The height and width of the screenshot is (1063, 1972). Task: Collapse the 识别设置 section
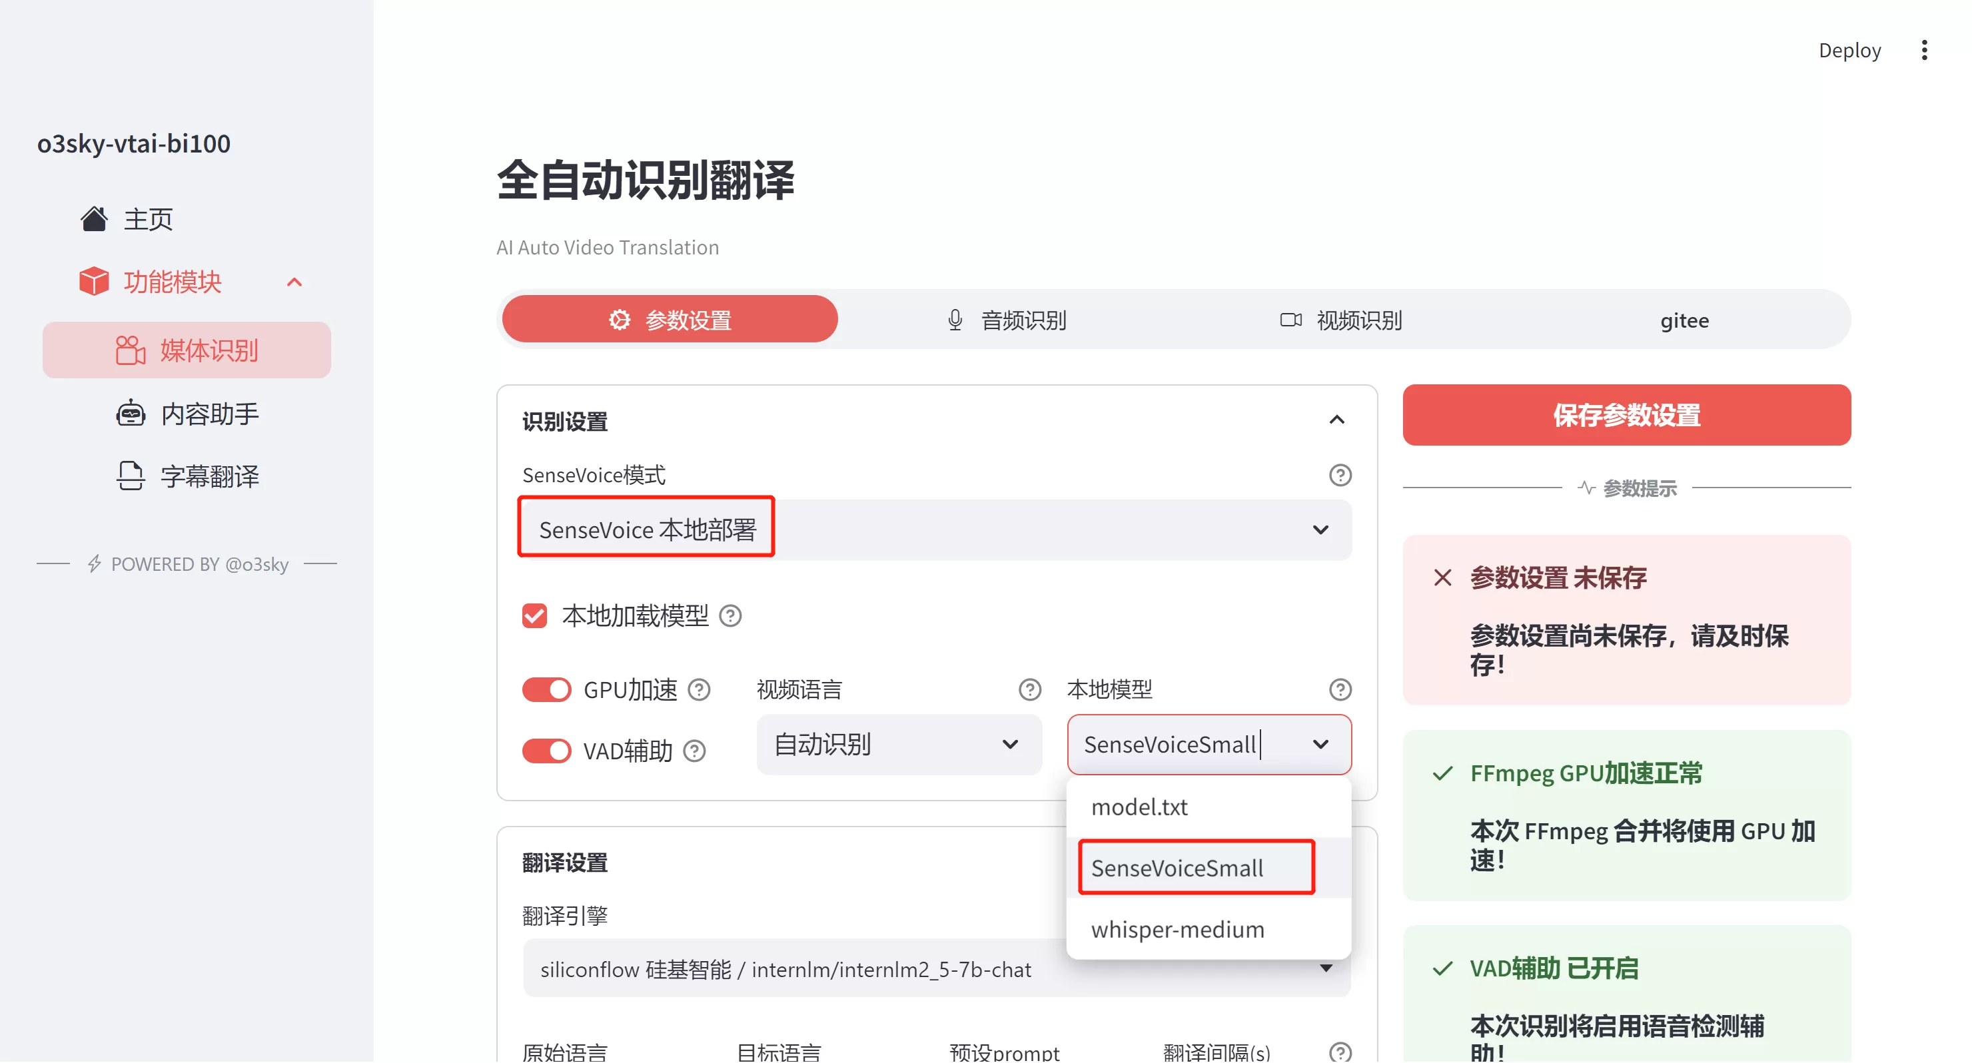coord(1336,420)
